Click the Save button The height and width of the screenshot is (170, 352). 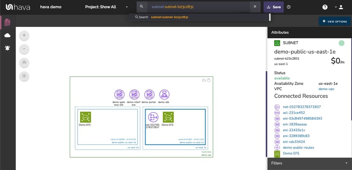[274, 7]
